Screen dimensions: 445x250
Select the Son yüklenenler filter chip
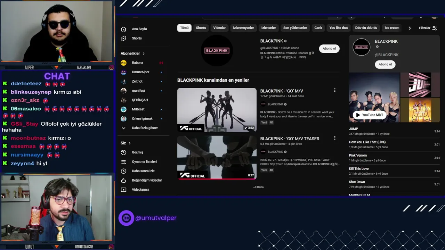[295, 28]
